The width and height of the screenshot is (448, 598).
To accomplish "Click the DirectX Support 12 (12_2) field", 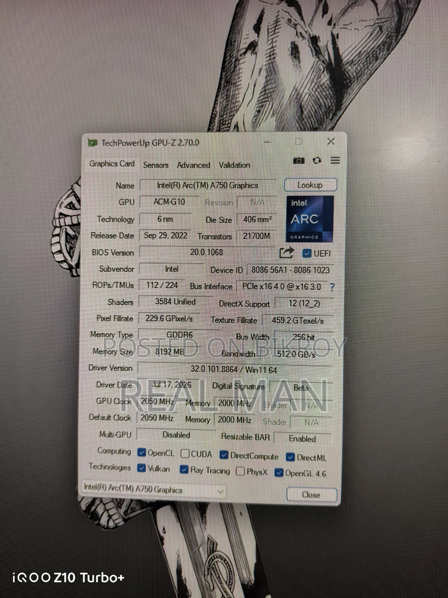I will pyautogui.click(x=304, y=303).
